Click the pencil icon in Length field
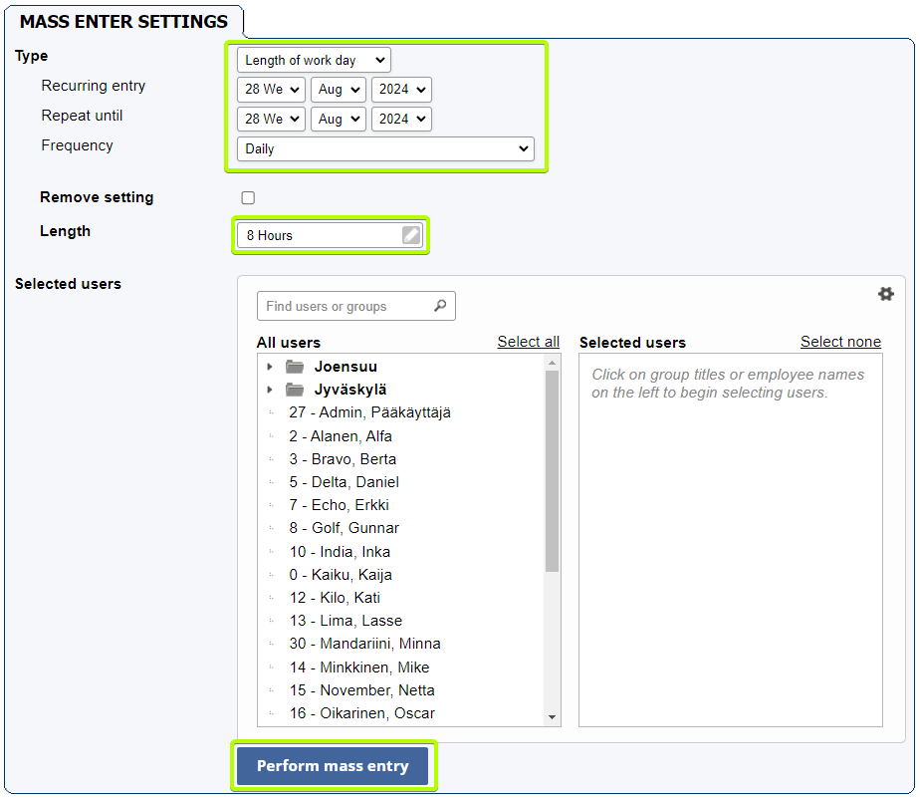The height and width of the screenshot is (803, 920). (x=410, y=235)
